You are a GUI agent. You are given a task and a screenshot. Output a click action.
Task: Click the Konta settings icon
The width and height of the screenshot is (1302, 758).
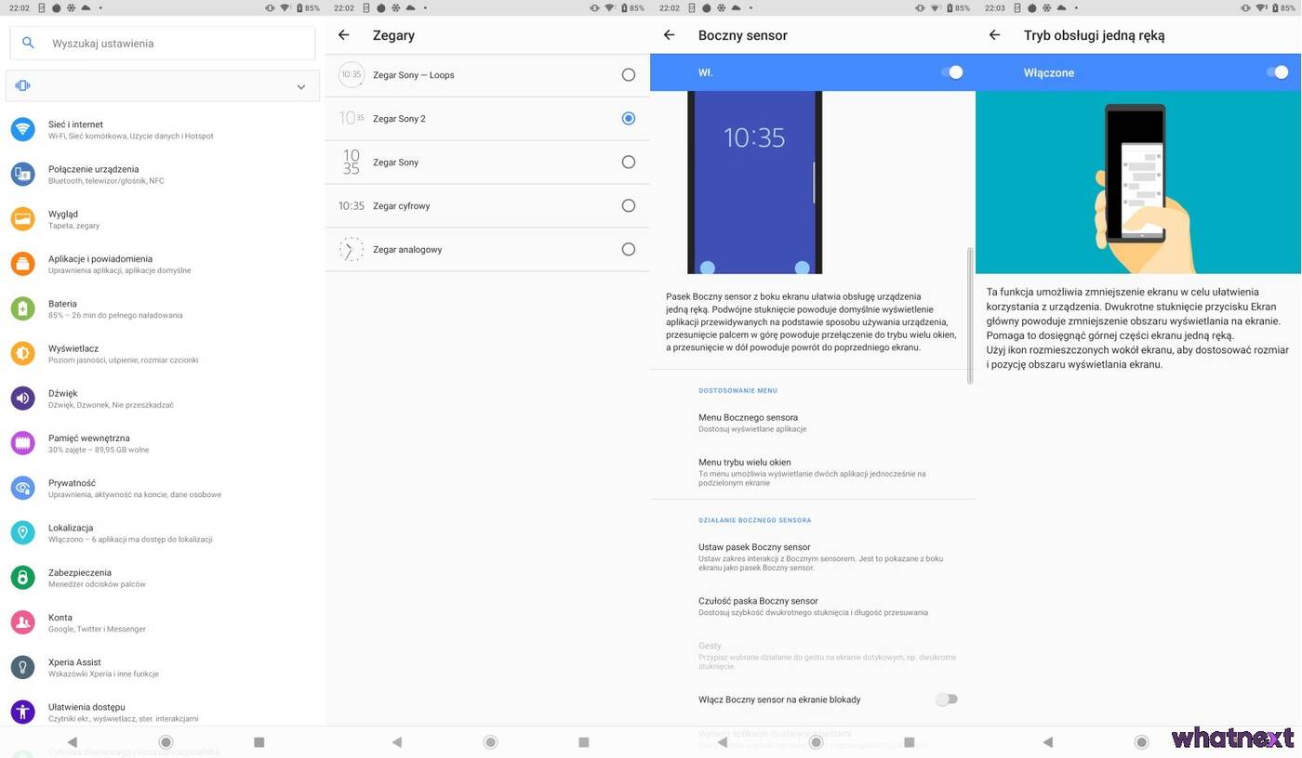[22, 622]
